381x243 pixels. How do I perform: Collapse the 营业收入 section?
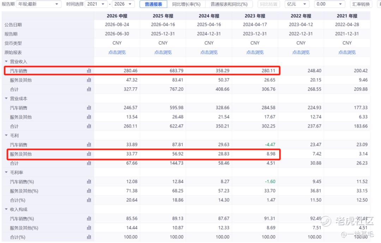[6, 61]
